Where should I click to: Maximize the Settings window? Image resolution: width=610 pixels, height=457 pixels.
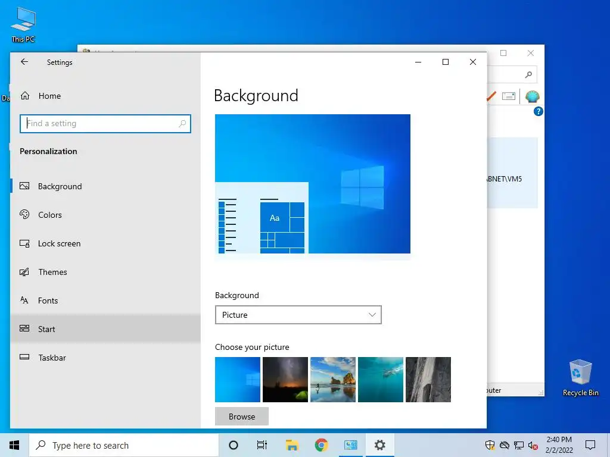tap(446, 62)
